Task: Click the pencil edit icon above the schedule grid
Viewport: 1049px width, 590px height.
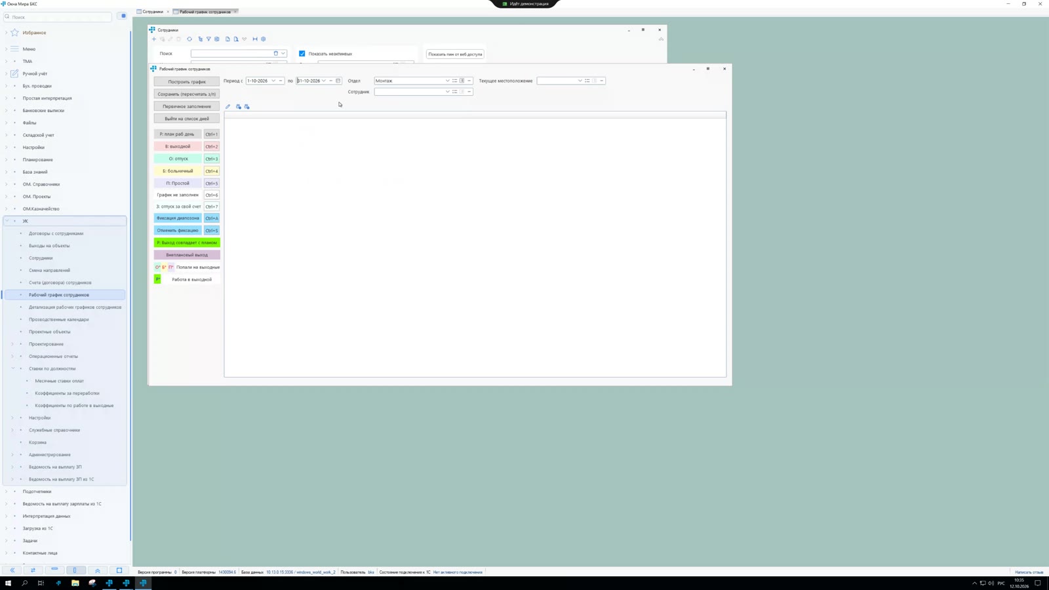Action: click(x=228, y=106)
